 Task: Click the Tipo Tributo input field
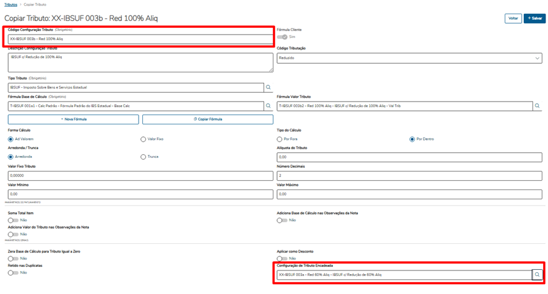coord(136,87)
